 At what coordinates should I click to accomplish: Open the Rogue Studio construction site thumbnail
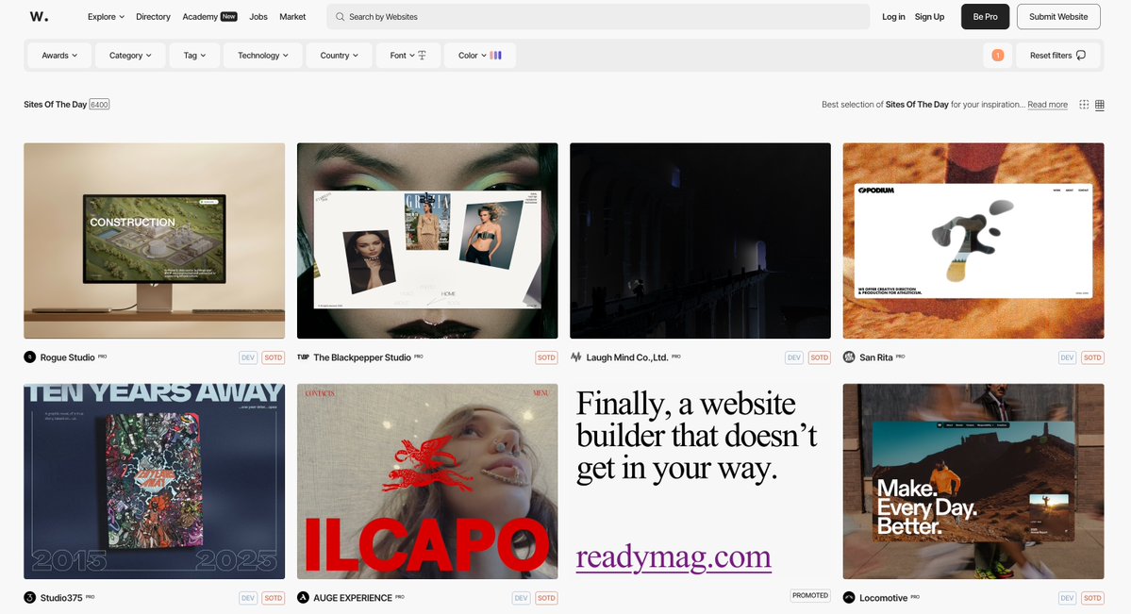(155, 241)
